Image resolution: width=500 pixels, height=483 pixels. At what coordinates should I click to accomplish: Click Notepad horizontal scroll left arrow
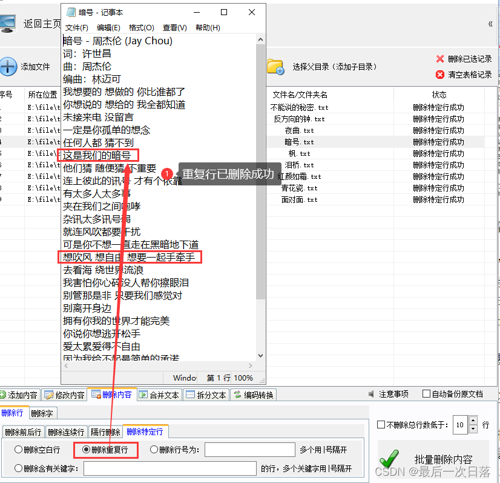click(66, 366)
